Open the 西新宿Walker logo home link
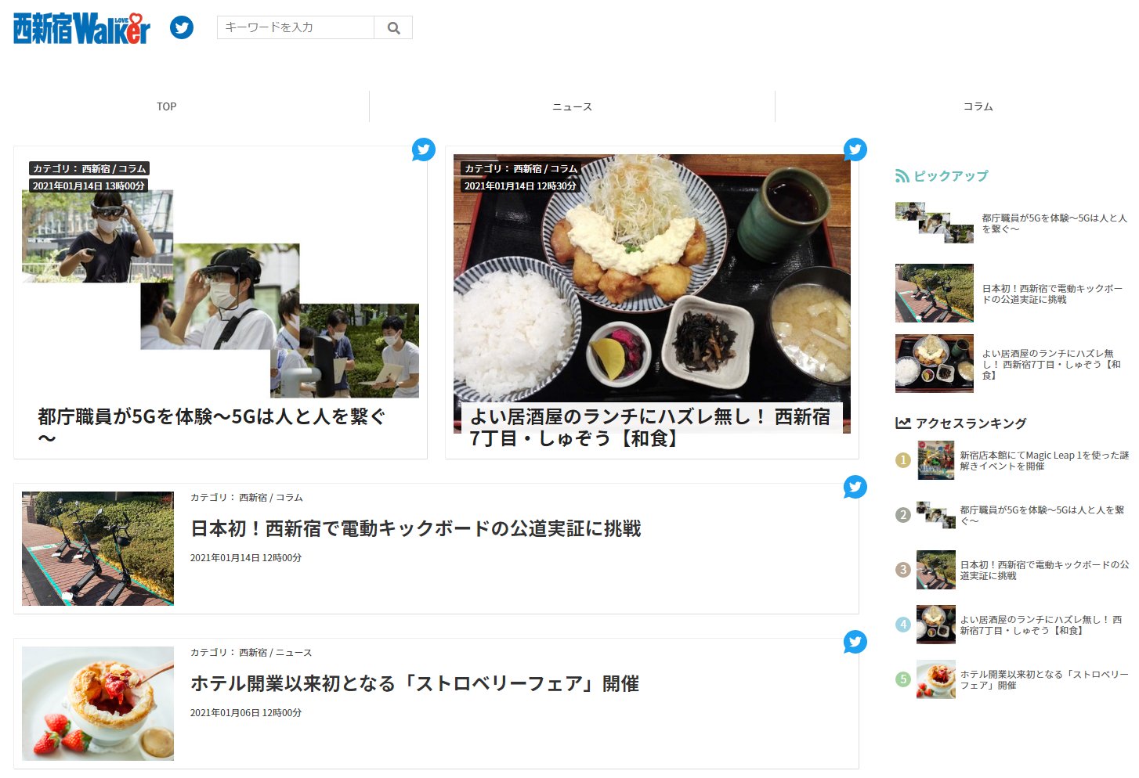This screenshot has width=1139, height=778. (81, 28)
